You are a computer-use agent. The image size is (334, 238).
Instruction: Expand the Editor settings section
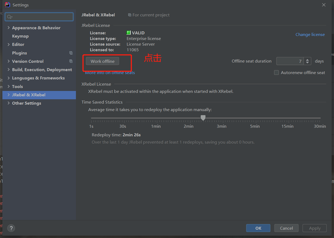(9, 44)
